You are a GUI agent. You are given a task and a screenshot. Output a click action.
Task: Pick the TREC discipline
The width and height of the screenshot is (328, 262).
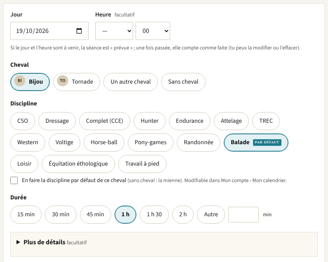point(266,121)
